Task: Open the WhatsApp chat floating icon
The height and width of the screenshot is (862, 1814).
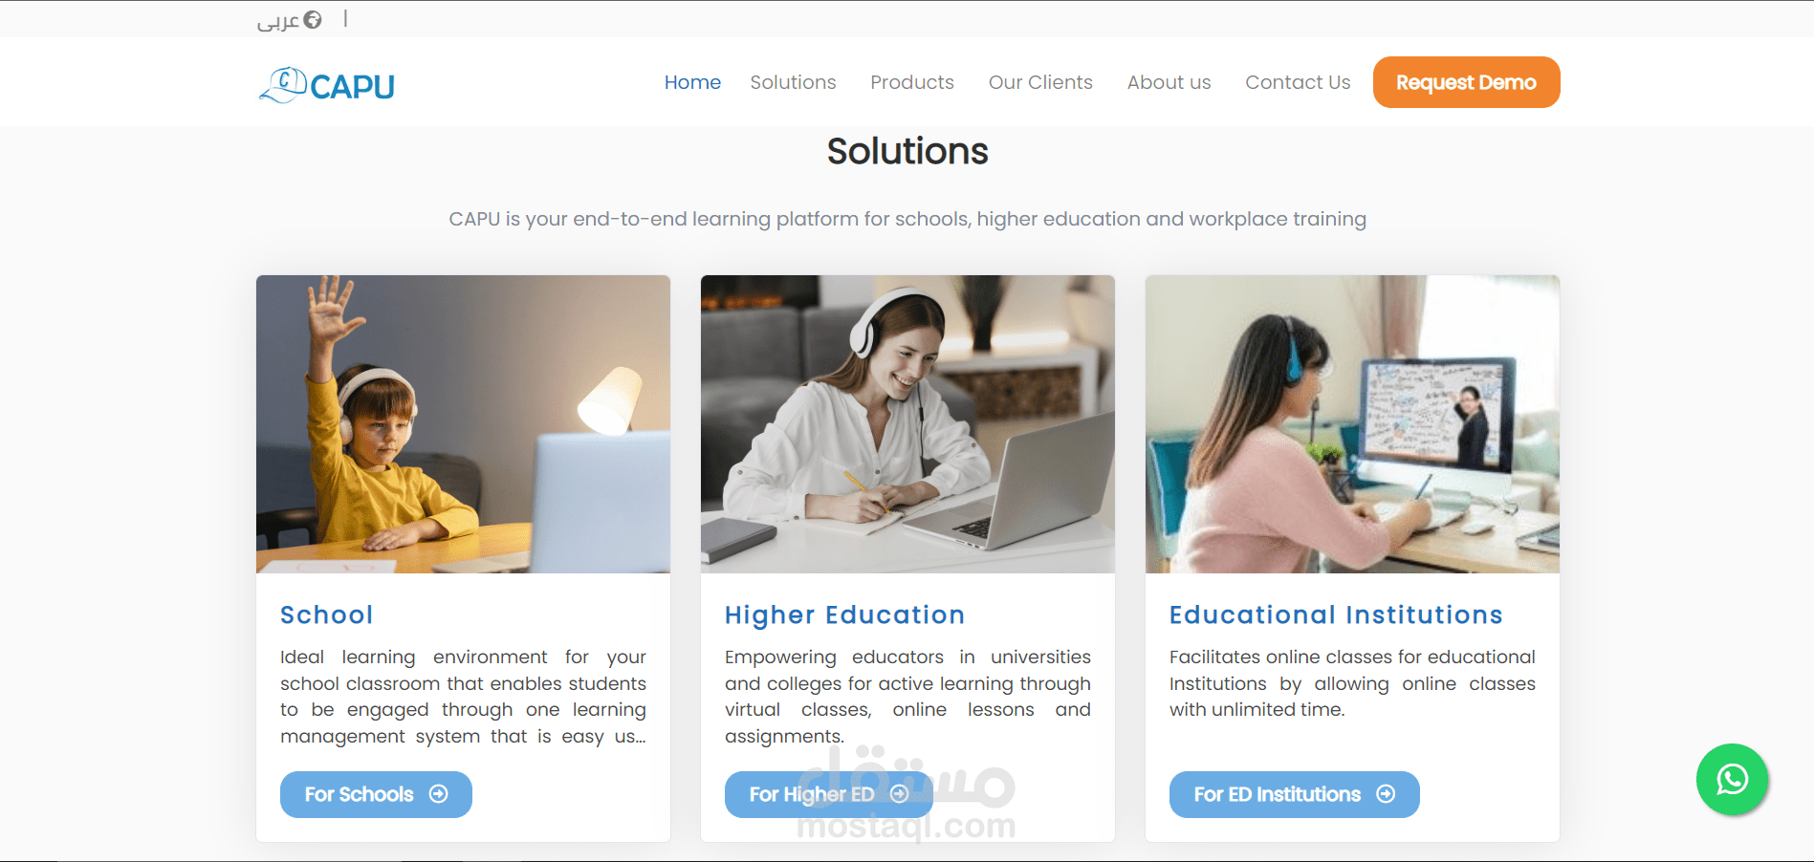Action: [1732, 780]
